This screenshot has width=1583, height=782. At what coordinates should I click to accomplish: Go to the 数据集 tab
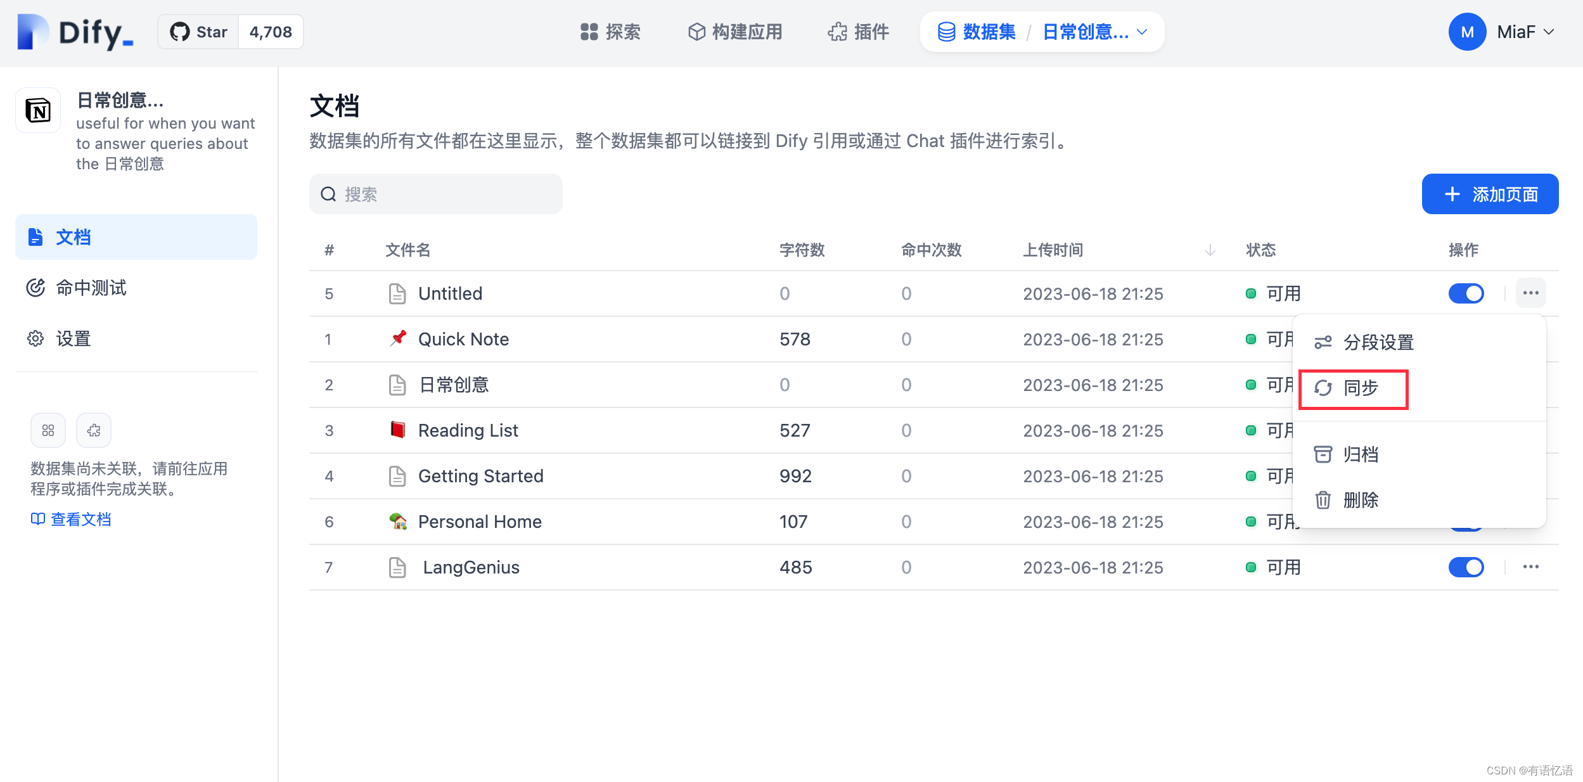977,32
